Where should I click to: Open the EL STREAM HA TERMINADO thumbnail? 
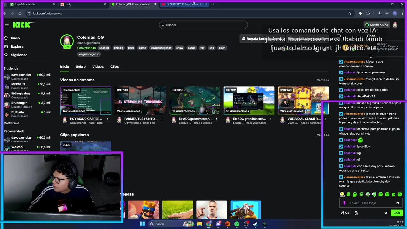tap(140, 101)
